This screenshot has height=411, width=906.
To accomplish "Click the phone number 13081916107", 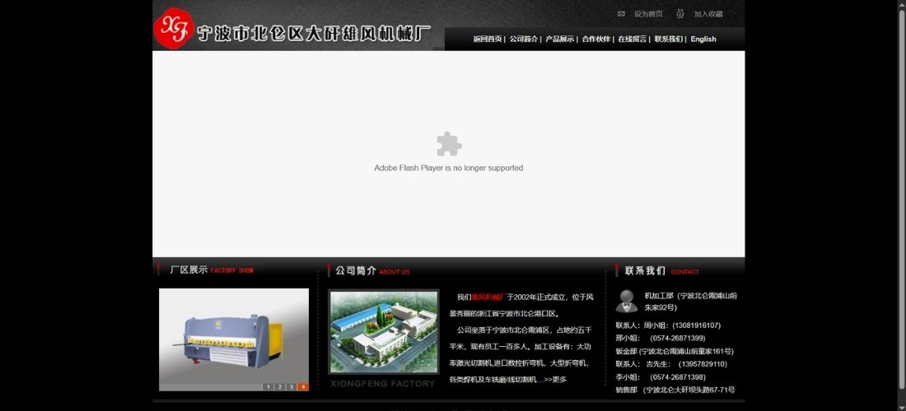I will tap(696, 326).
